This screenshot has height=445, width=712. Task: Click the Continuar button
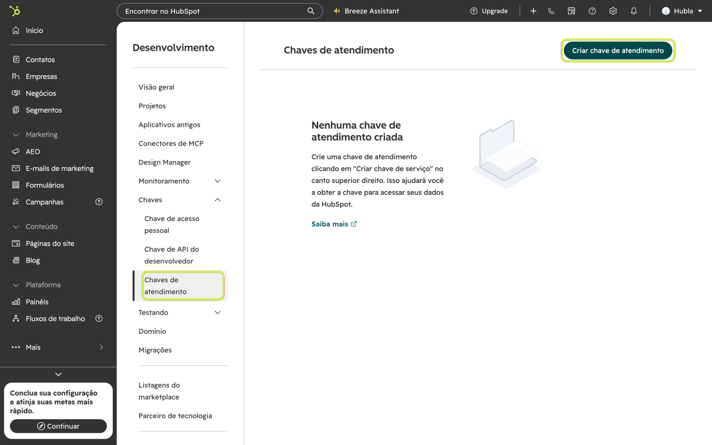click(x=58, y=426)
